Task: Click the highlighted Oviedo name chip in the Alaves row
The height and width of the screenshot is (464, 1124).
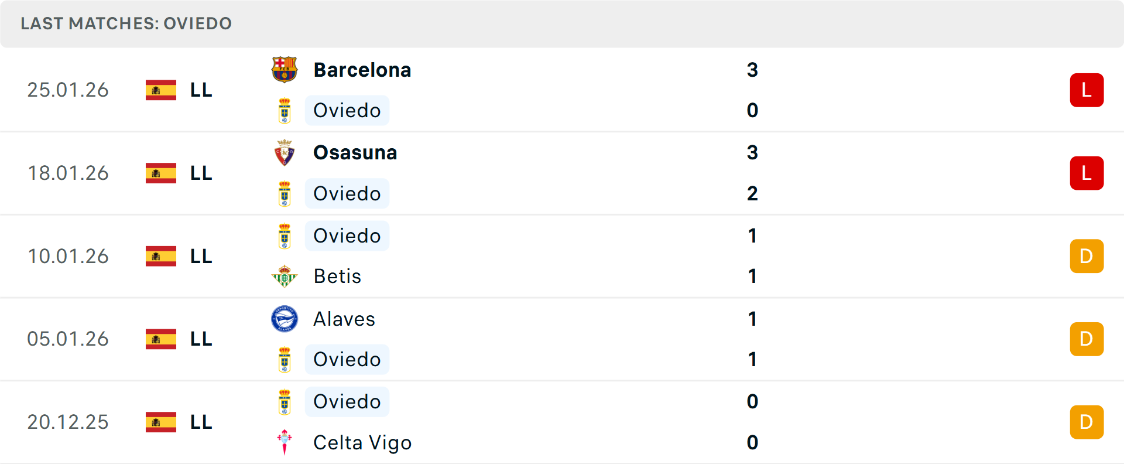Action: (347, 359)
